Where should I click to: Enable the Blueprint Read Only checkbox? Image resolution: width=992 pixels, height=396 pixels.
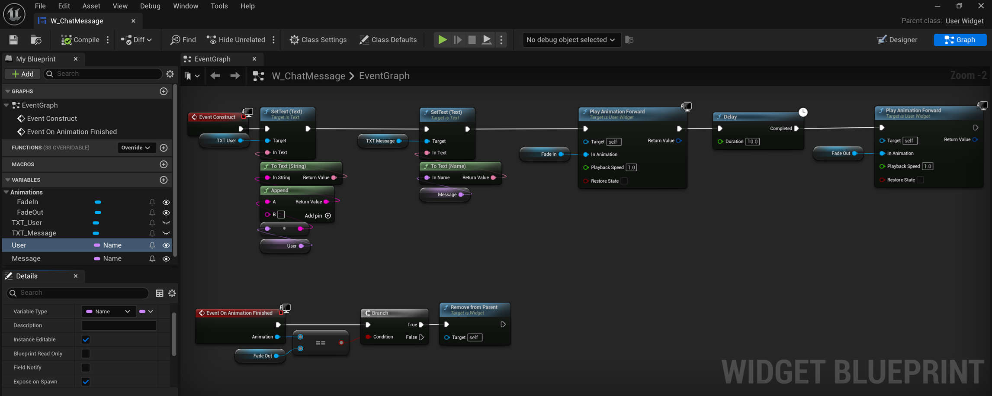pyautogui.click(x=85, y=354)
